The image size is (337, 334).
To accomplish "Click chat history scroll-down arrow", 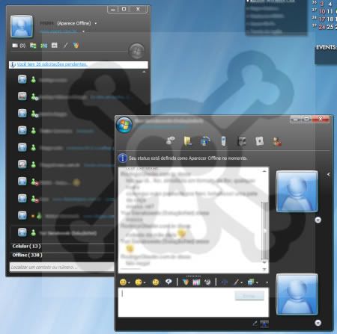I will (x=264, y=262).
